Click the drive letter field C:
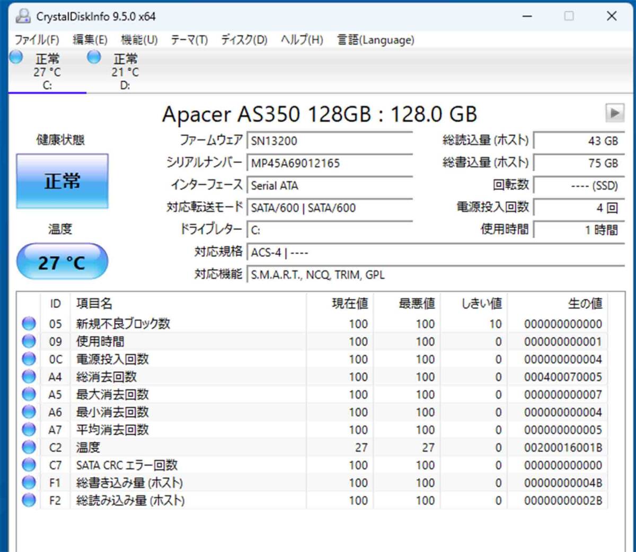636x552 pixels. [330, 230]
